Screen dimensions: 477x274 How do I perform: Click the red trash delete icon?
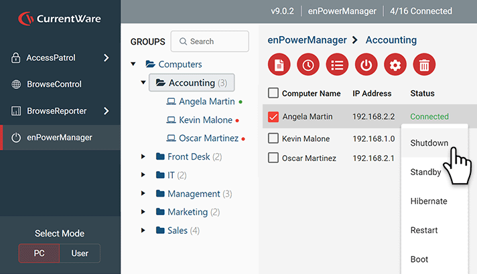point(424,65)
